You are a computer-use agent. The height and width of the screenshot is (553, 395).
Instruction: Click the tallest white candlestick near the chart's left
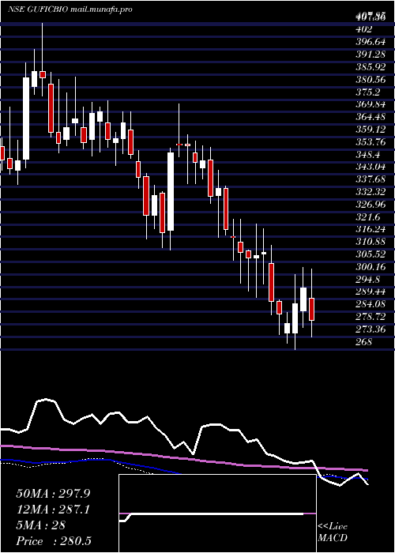pyautogui.click(x=26, y=118)
